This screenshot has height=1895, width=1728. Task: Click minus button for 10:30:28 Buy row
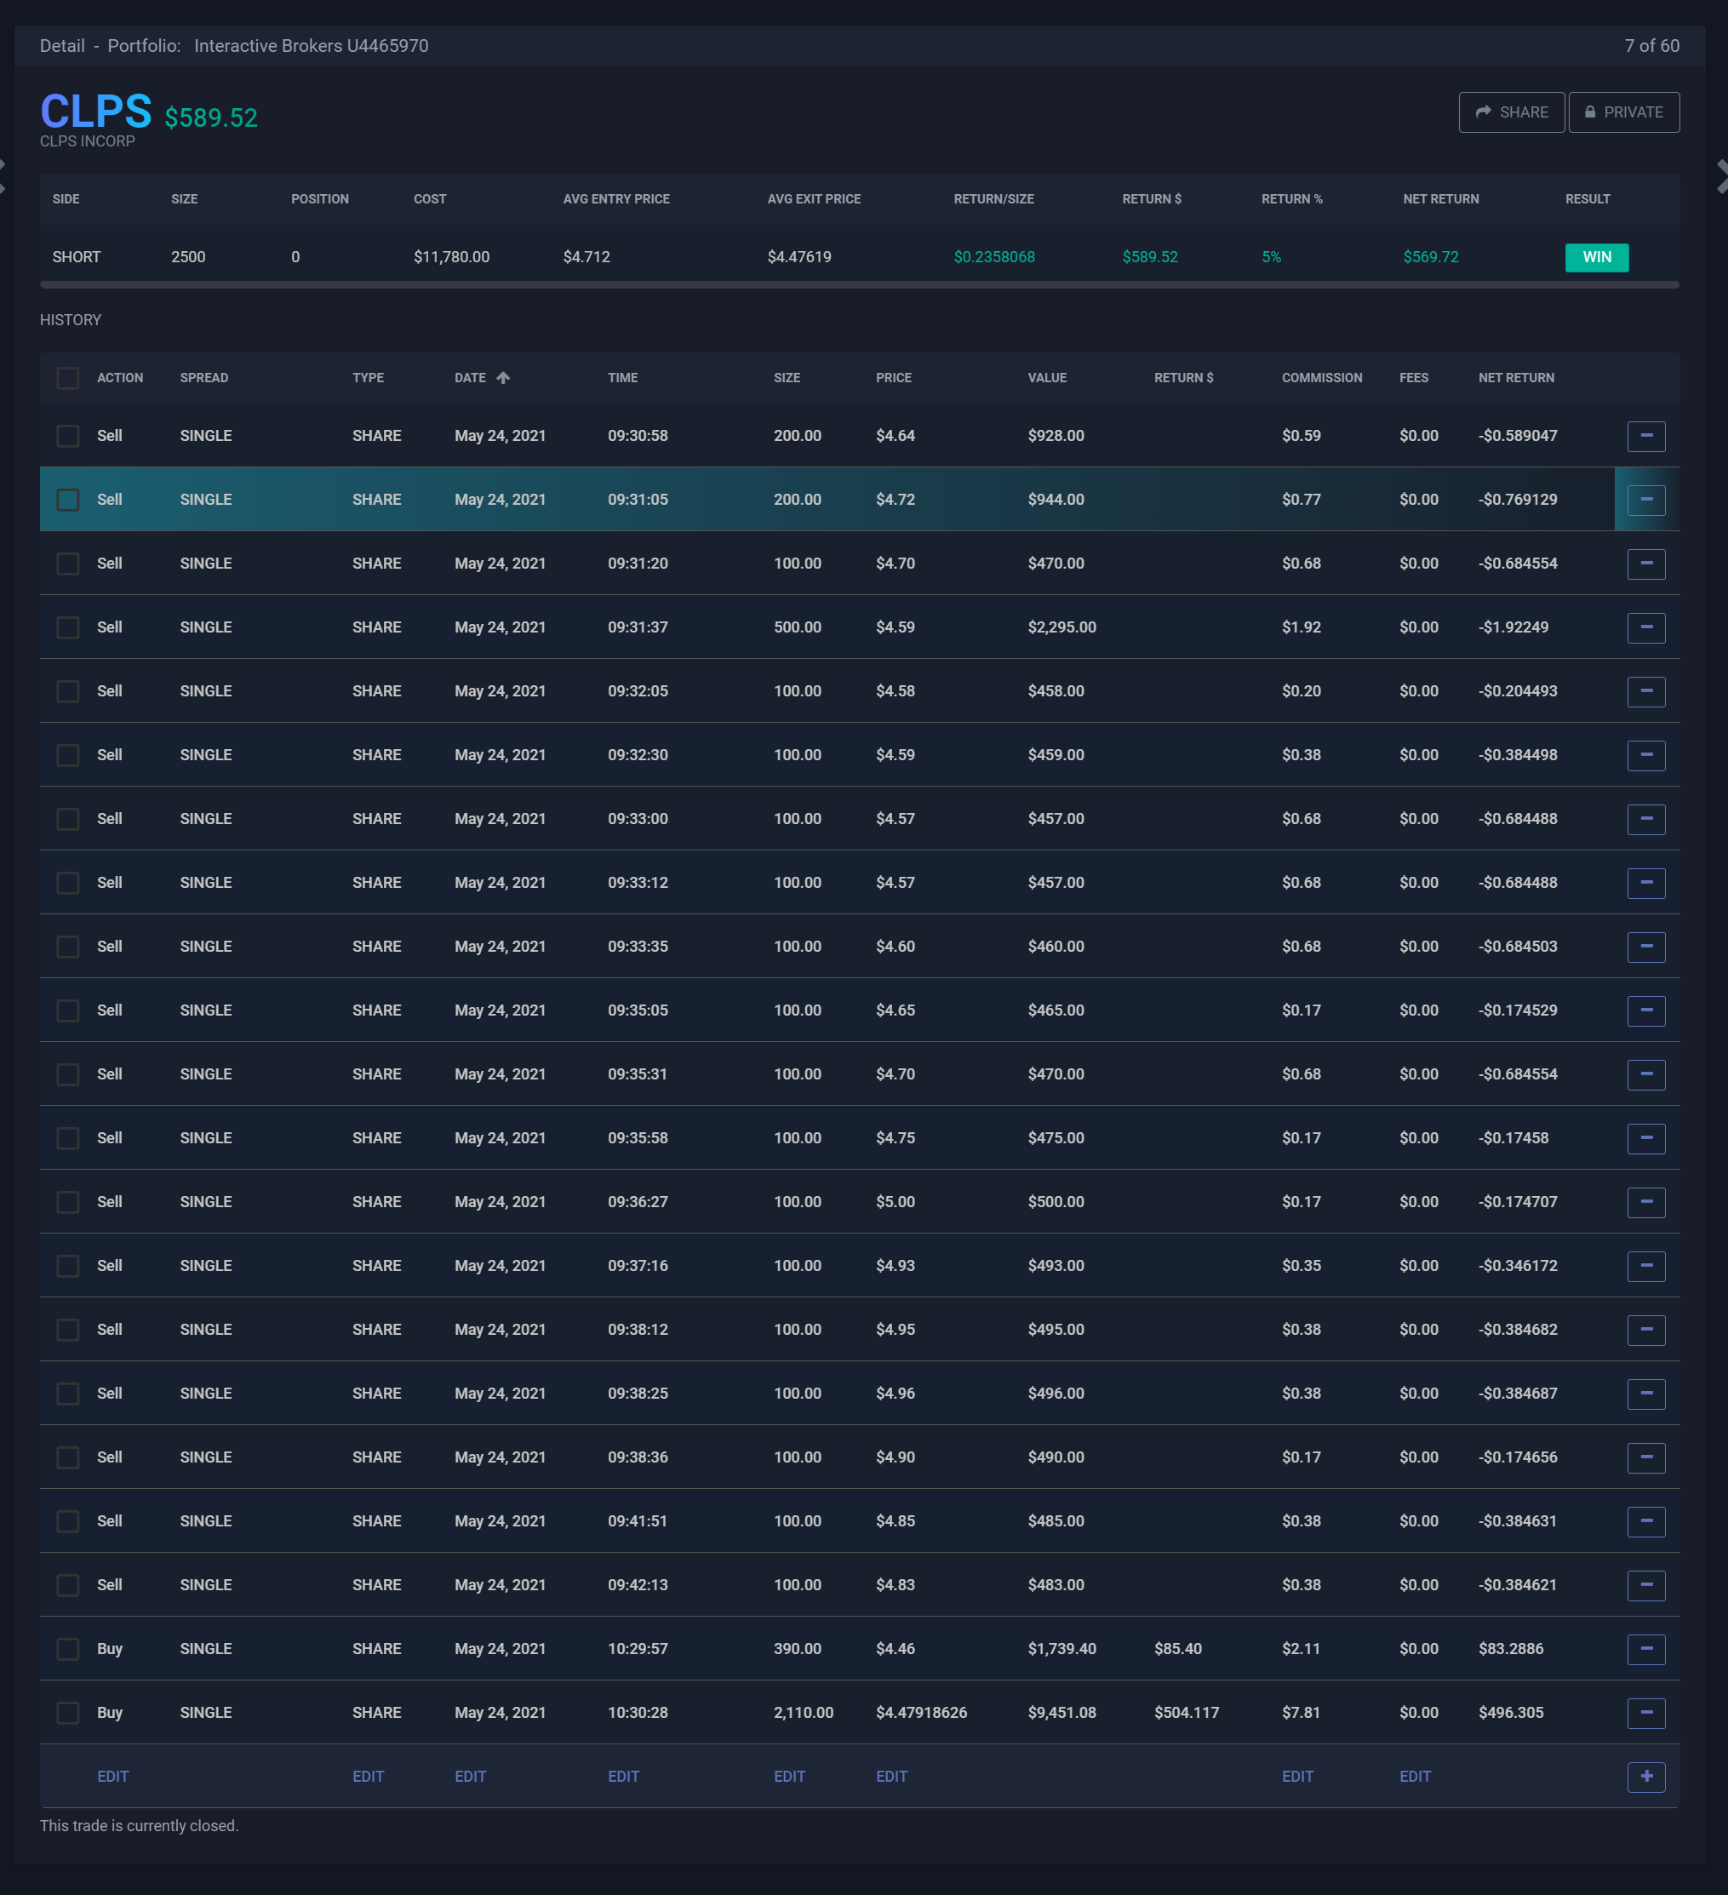point(1645,1713)
